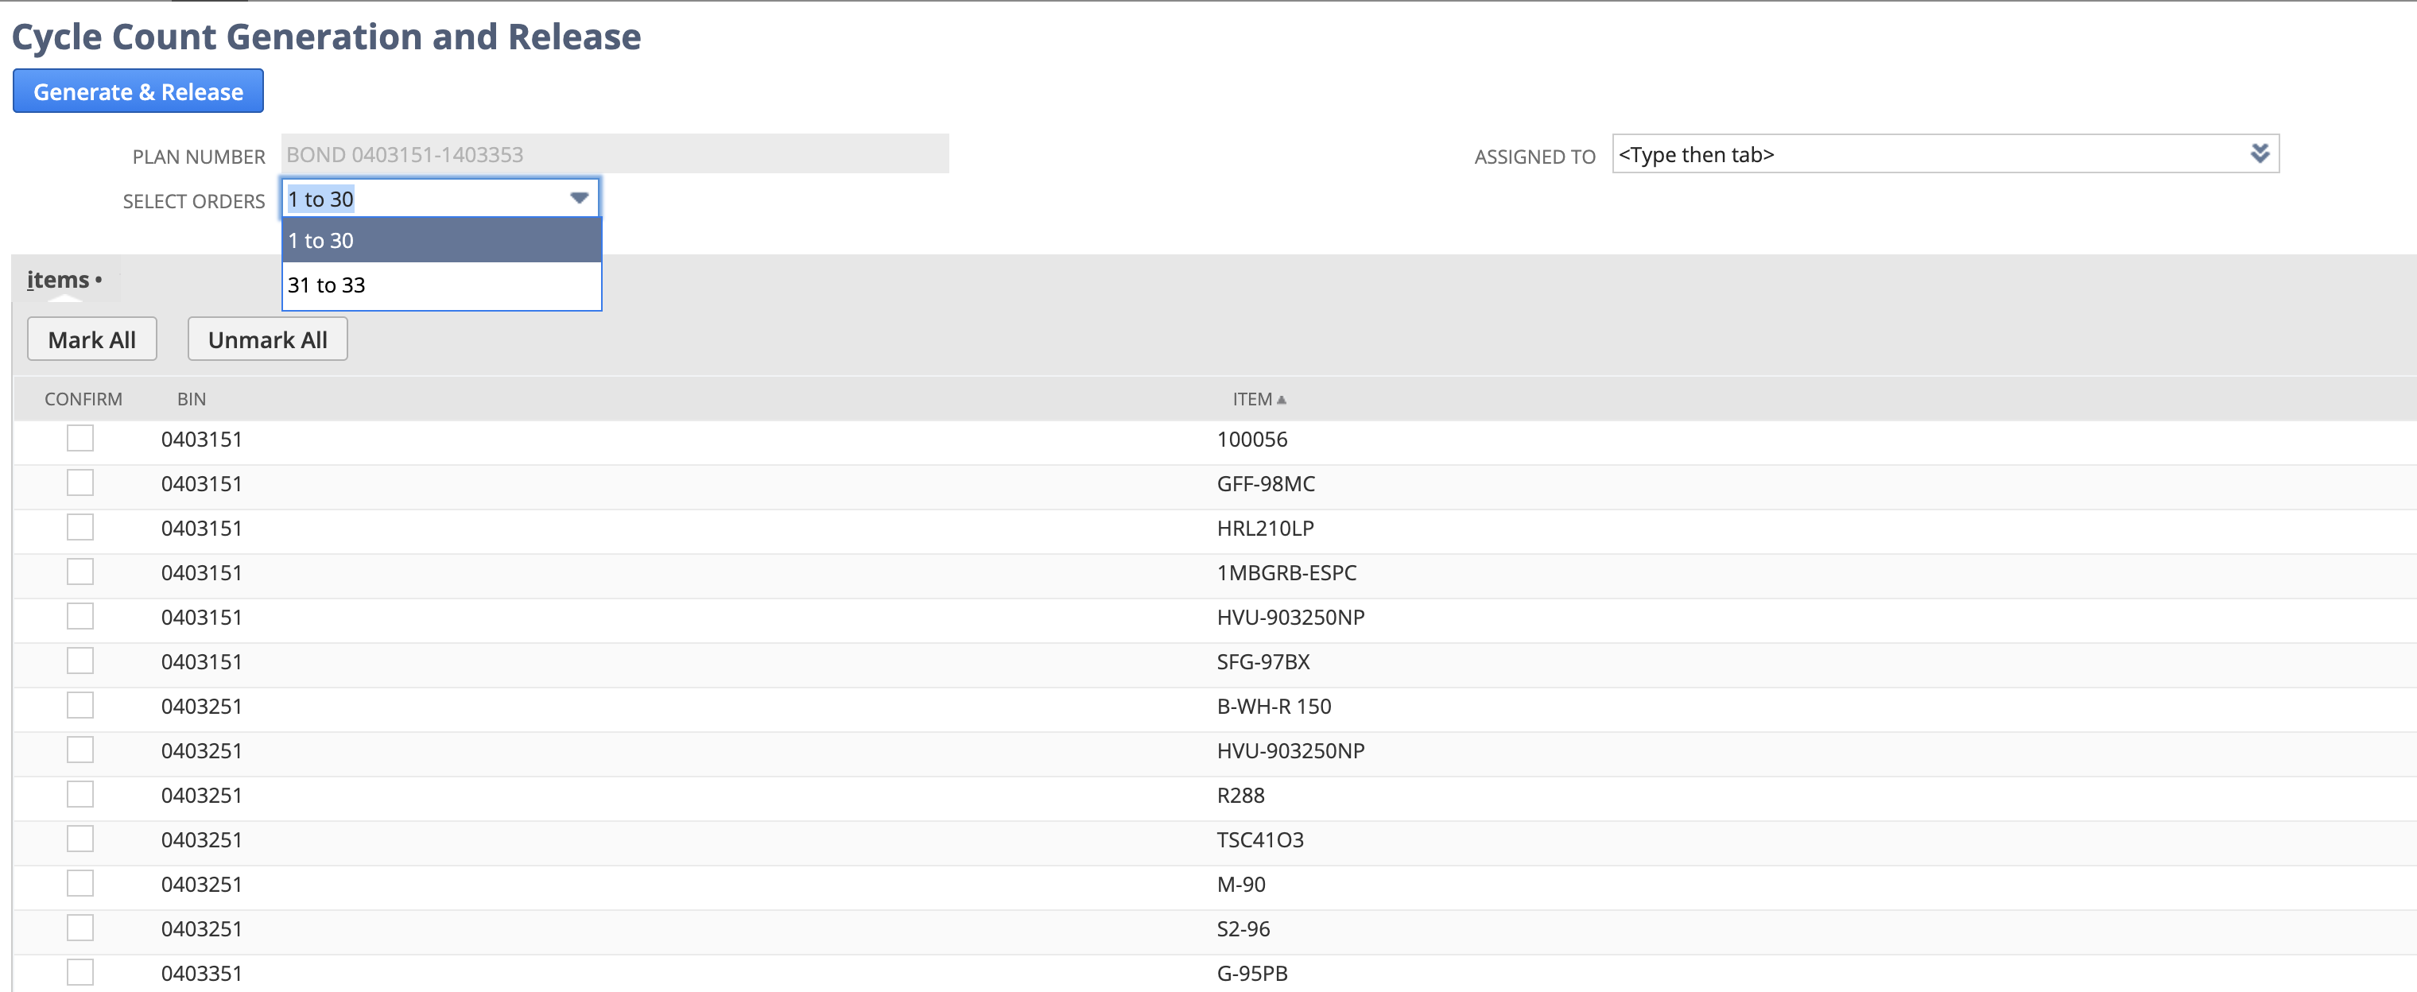Check the confirm box for HRL210LP
This screenshot has height=992, width=2417.
[x=80, y=527]
